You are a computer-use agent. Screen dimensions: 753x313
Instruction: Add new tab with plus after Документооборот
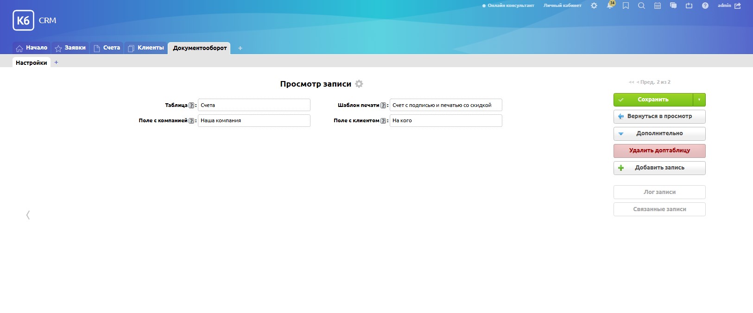(240, 48)
